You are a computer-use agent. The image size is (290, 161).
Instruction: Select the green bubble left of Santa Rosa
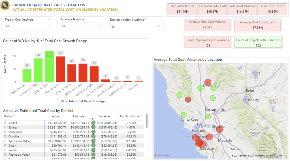point(184,115)
